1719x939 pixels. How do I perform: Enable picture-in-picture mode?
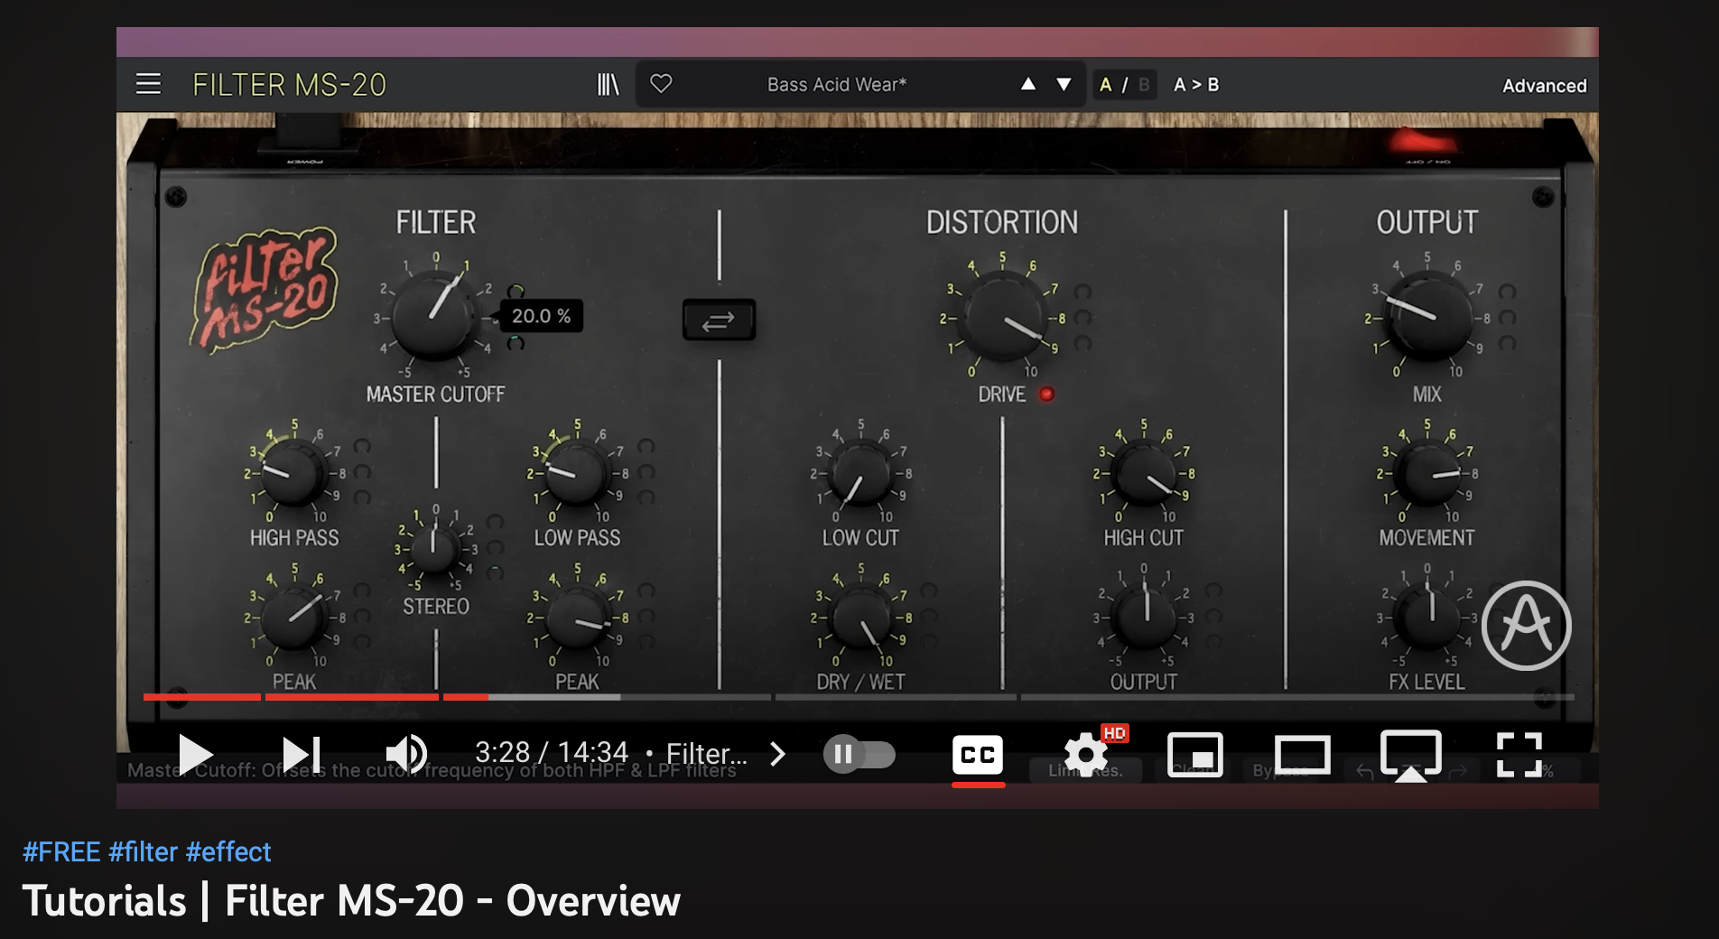coord(1195,753)
